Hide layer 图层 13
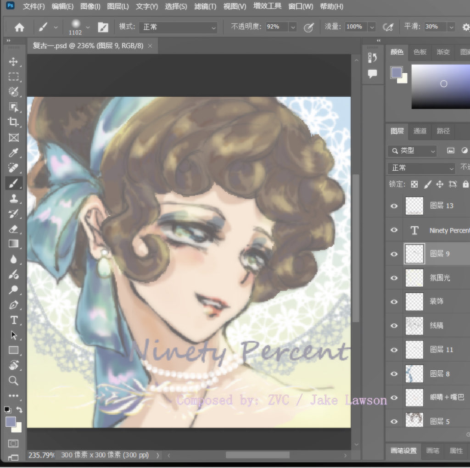This screenshot has width=470, height=468. tap(394, 206)
